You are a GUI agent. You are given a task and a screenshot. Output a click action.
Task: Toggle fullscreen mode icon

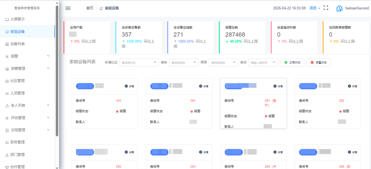coord(326,8)
